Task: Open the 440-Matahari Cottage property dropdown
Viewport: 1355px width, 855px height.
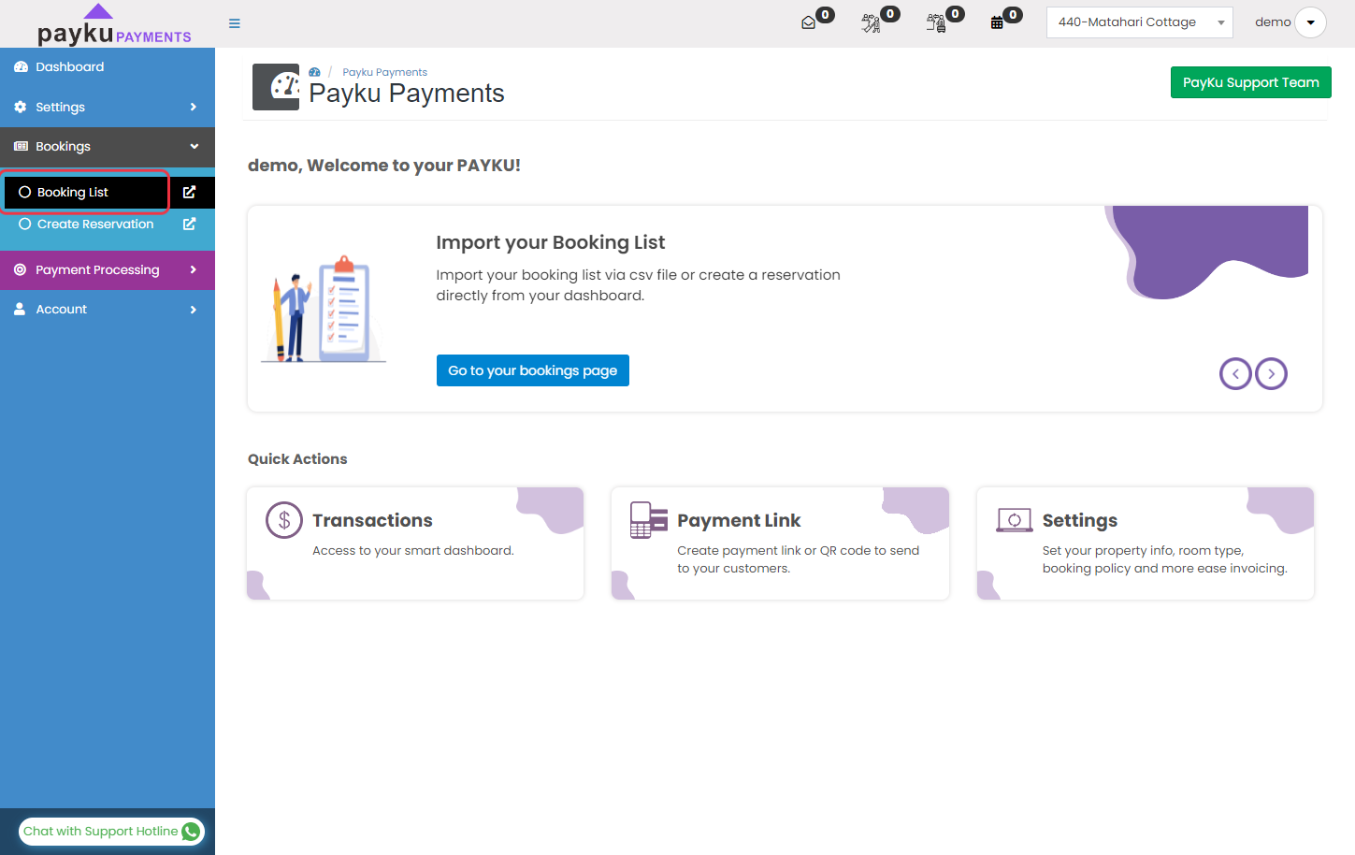Action: tap(1139, 22)
